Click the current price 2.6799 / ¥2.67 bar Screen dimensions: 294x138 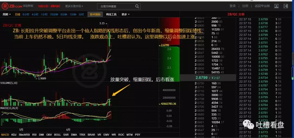point(208,77)
